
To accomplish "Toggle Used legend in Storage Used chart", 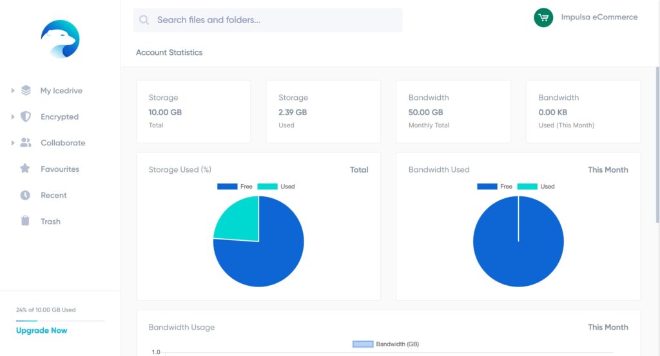I will [x=276, y=187].
